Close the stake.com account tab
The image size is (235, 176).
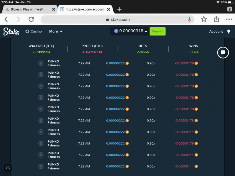click(108, 9)
